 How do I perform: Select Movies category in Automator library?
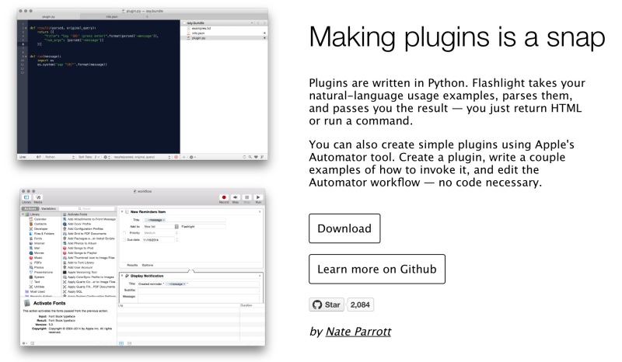pos(36,253)
